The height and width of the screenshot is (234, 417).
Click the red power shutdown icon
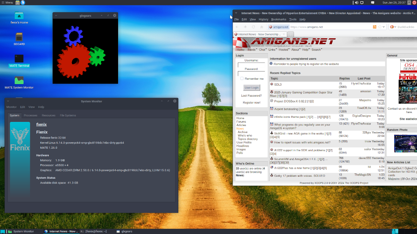point(414,3)
